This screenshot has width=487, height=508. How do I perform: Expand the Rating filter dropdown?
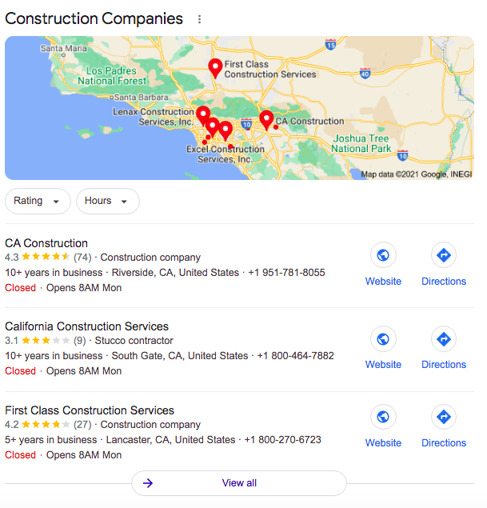(38, 201)
